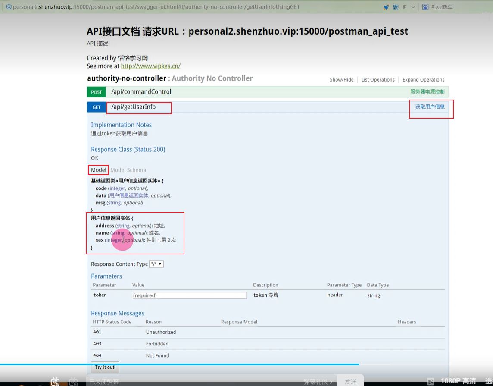Click the Baidu paw search icon
Screen dimensions: 493x386
(425, 7)
